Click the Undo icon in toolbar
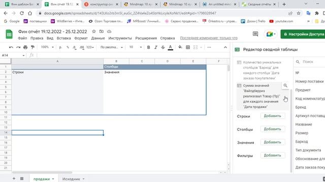Viewport: 325px width, 182px height. tap(11, 47)
